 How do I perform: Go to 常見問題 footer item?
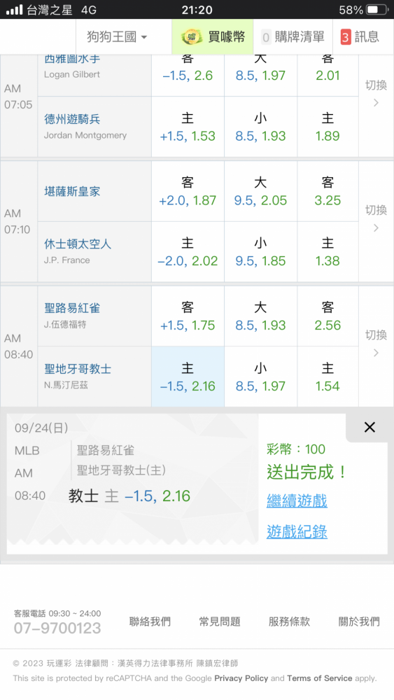tap(220, 622)
